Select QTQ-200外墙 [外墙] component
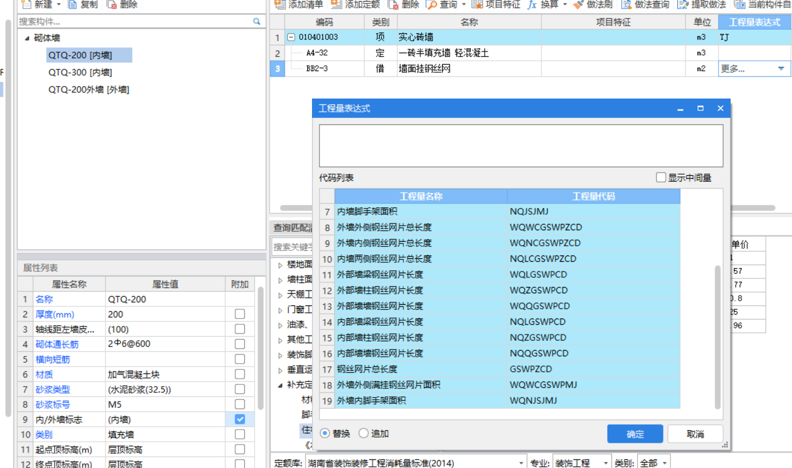792x468 pixels. [x=89, y=90]
